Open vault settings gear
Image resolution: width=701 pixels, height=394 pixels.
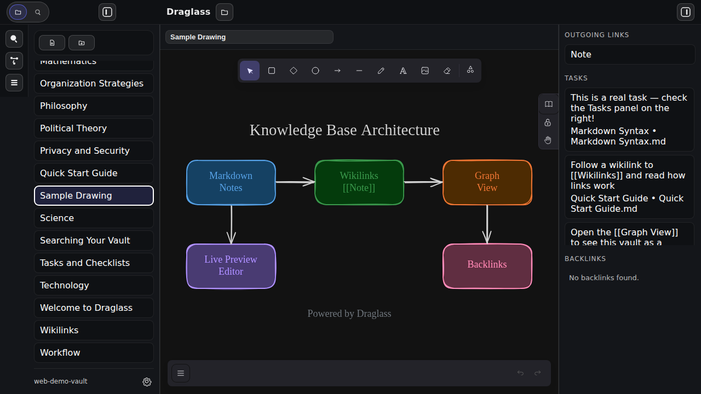(x=147, y=382)
